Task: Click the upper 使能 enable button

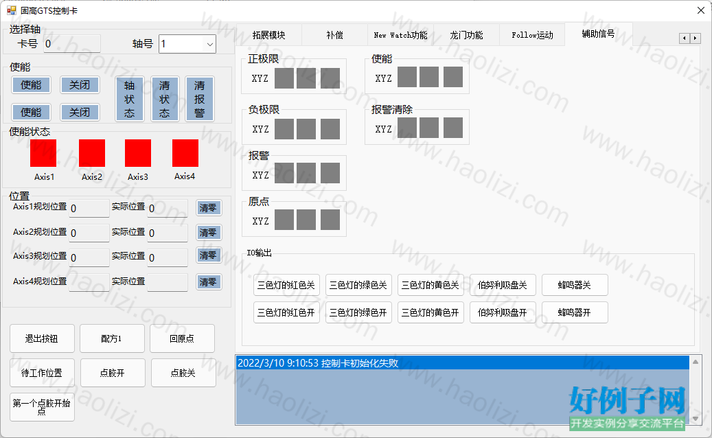Action: pyautogui.click(x=31, y=85)
